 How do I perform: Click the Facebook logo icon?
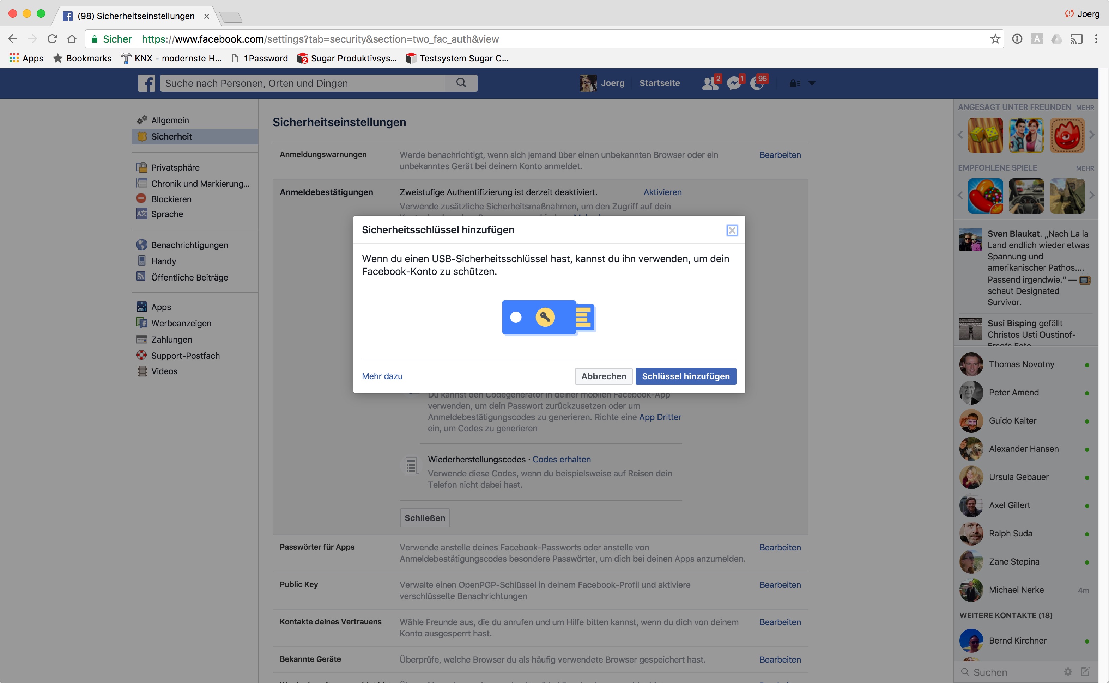146,83
